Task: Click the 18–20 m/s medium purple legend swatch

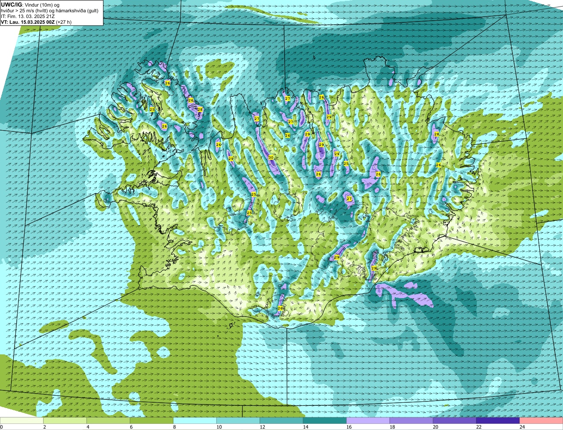Action: (x=412, y=420)
